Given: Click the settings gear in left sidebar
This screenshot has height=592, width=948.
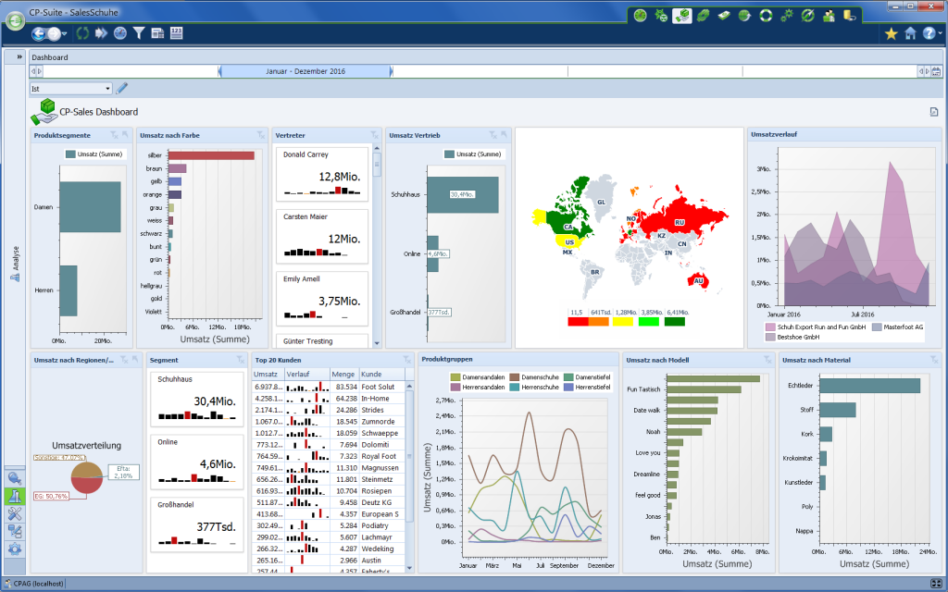Looking at the screenshot, I should (x=14, y=549).
